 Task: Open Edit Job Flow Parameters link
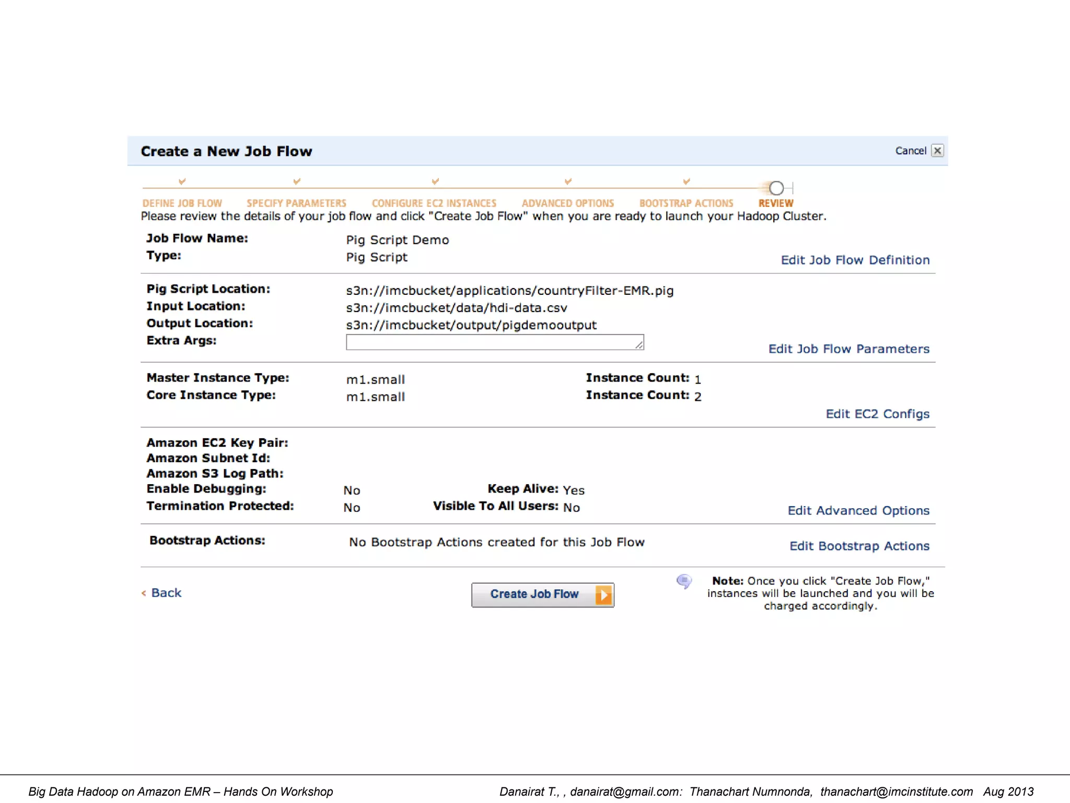(x=848, y=349)
